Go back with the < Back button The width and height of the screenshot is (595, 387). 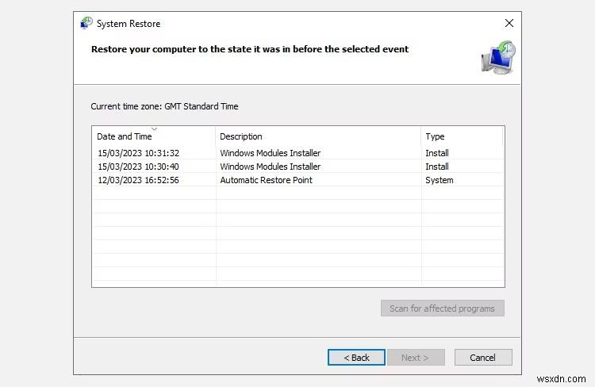(356, 358)
